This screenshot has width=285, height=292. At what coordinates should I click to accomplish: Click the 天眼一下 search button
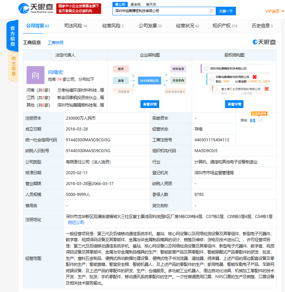(x=226, y=11)
